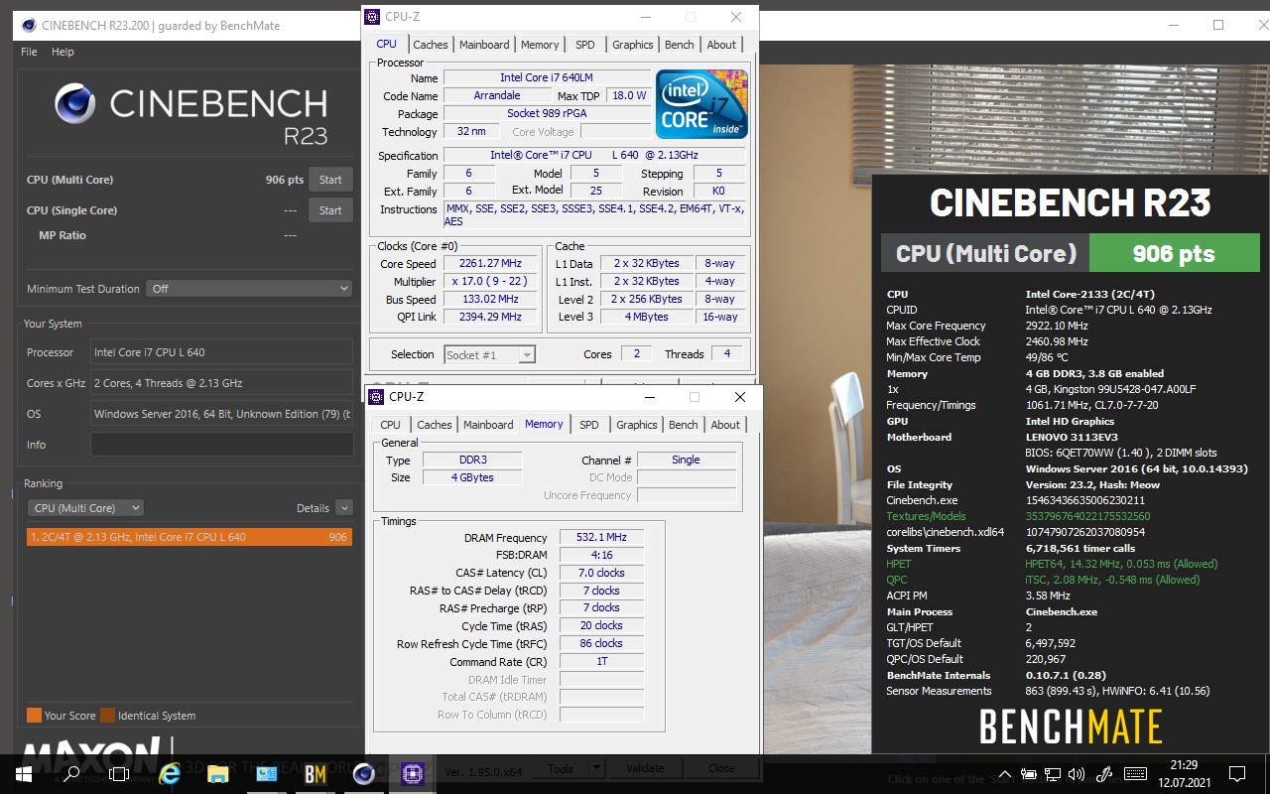Start the CPU Single Core test
Screen dimensions: 1270x794
[330, 210]
